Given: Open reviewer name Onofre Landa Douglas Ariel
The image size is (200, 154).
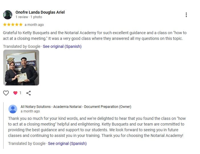Looking at the screenshot, I should pos(40,12).
